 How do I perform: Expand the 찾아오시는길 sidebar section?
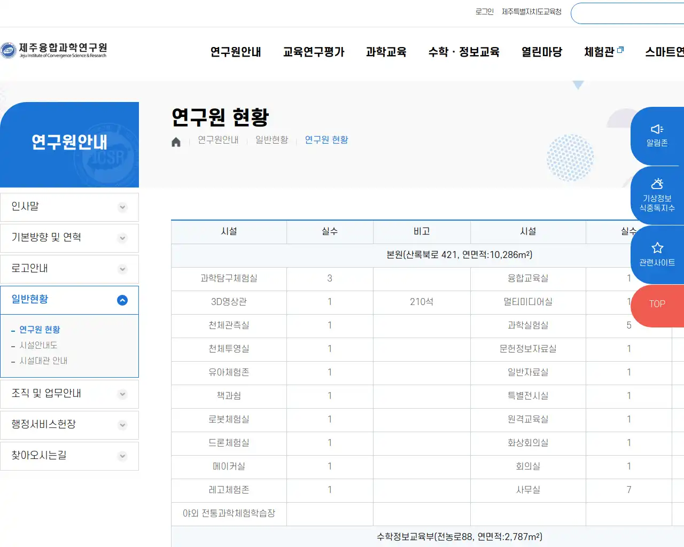click(69, 456)
